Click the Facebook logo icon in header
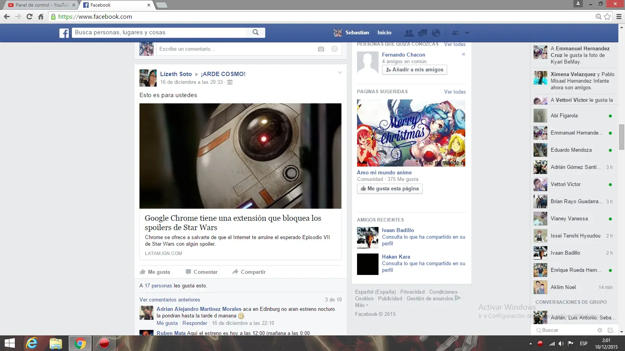 [64, 33]
